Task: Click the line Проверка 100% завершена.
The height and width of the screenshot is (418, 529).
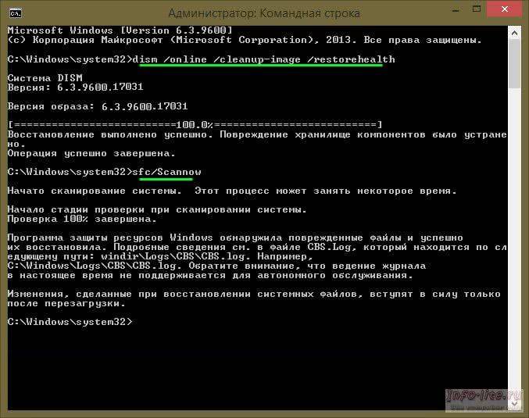Action: pos(82,220)
